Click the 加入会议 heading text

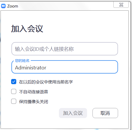pos(27,29)
